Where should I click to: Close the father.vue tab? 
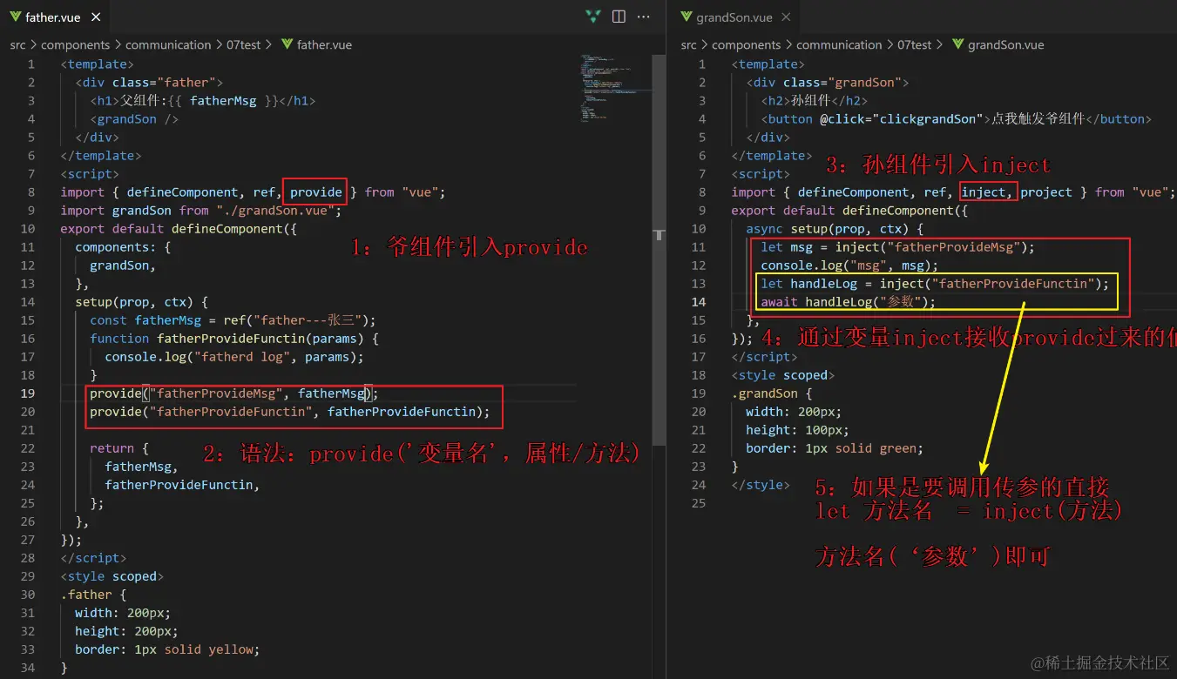tap(95, 17)
